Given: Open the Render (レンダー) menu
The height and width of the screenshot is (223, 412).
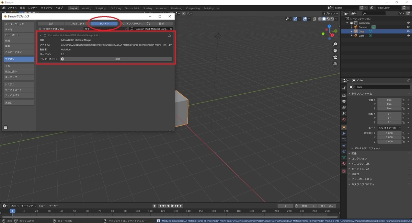Looking at the screenshot, I should (x=33, y=8).
